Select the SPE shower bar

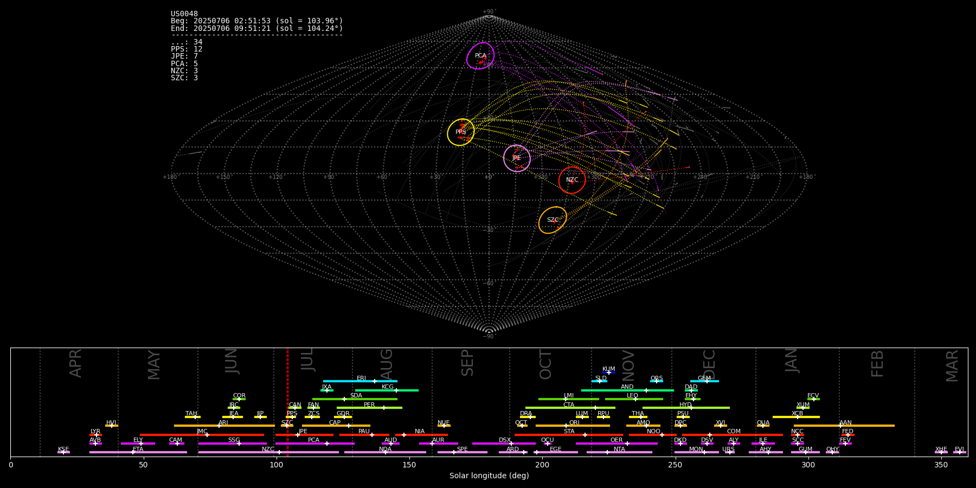click(463, 452)
